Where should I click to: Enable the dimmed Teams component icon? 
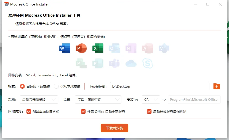coord(114,63)
